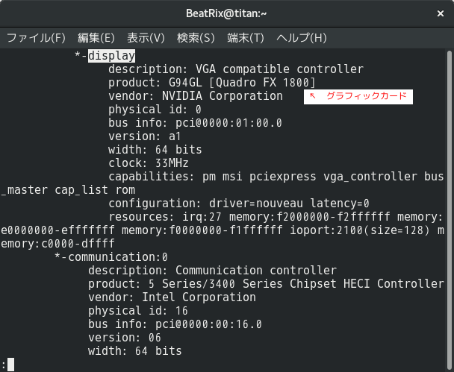Open the 検索(S) menu
This screenshot has width=454, height=372.
(196, 38)
